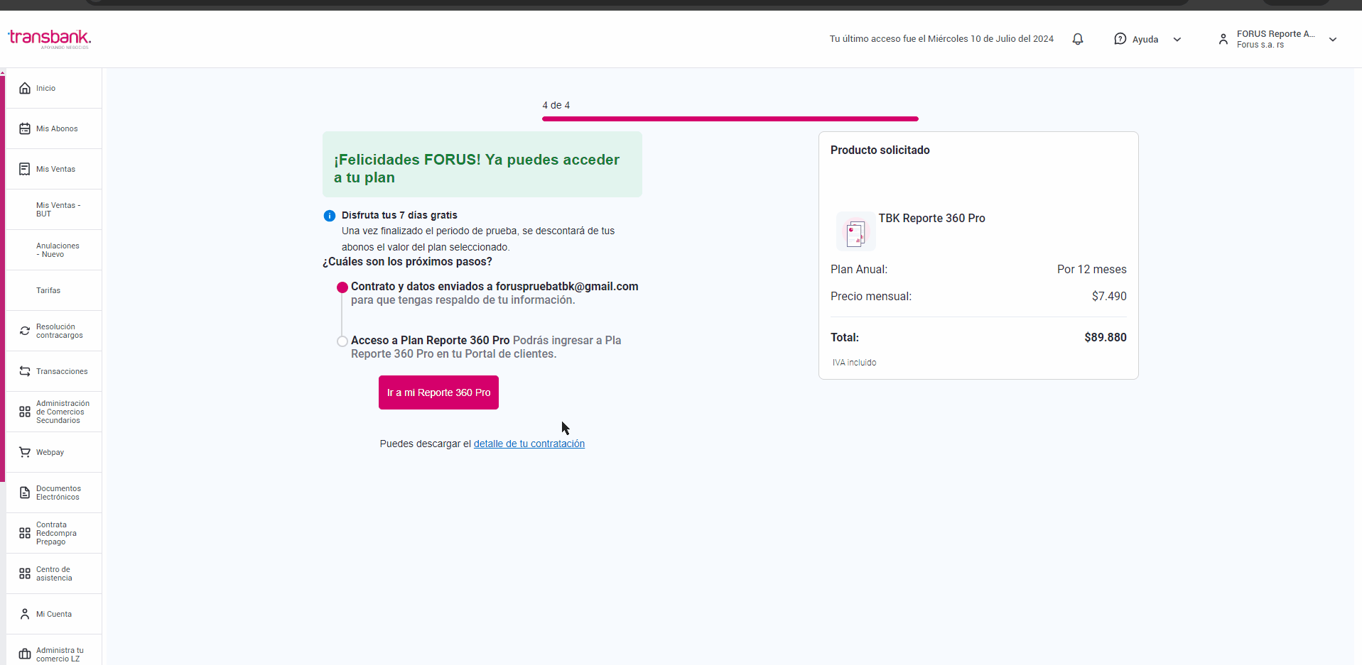This screenshot has width=1362, height=665.
Task: Click the Resolución contracargos refresh icon
Action: click(x=25, y=331)
